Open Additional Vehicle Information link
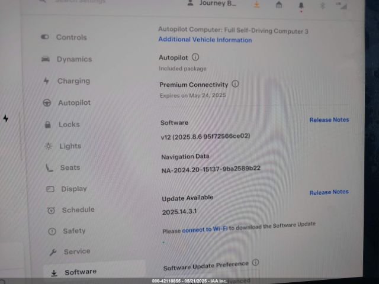Viewport: 379px width, 284px height. pos(205,40)
